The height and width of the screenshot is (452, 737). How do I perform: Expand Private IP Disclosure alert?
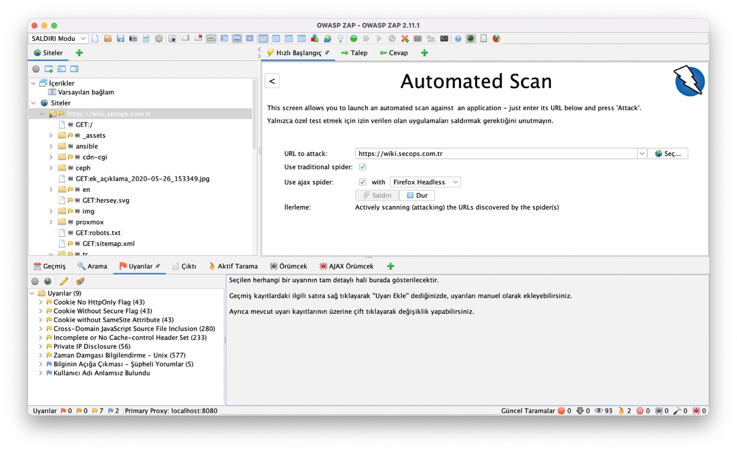pos(41,347)
